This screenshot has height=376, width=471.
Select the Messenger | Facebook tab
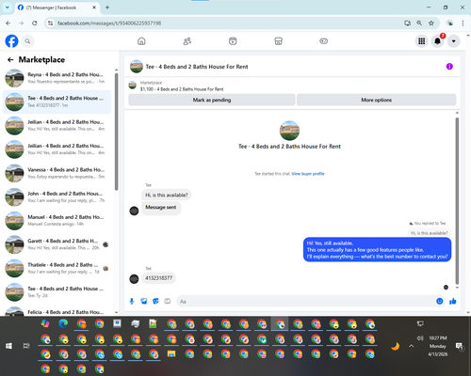(x=57, y=8)
